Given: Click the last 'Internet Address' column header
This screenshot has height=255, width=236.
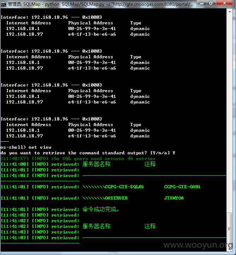Looking at the screenshot, I should [29, 125].
